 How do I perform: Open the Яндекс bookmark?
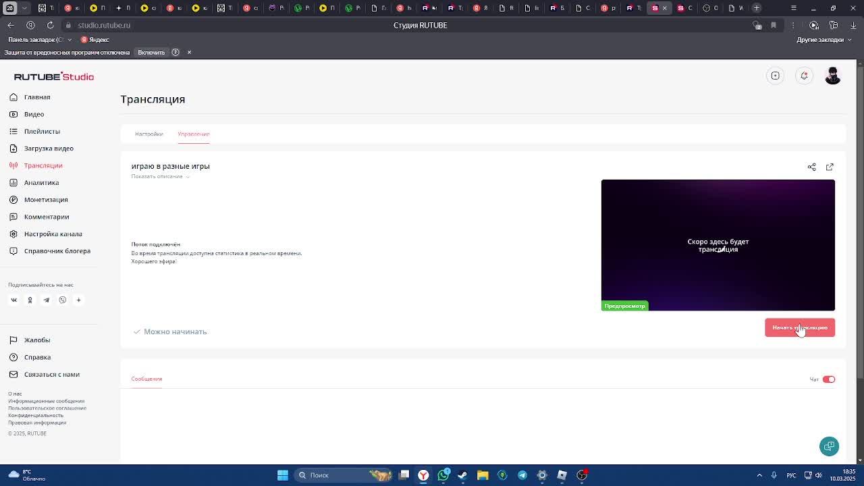point(94,40)
